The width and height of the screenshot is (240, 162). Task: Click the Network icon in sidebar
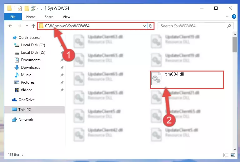[x=14, y=120]
